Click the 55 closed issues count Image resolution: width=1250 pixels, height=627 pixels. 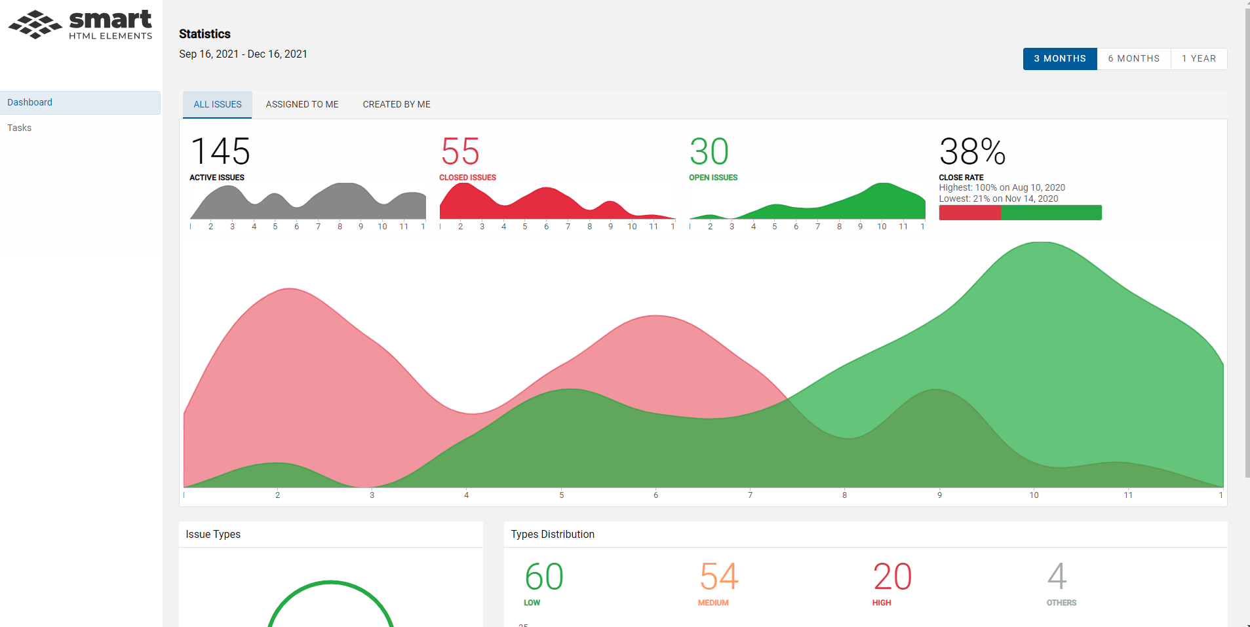(x=460, y=151)
